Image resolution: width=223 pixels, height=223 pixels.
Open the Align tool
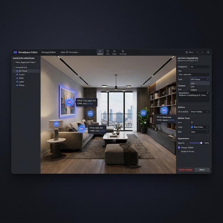pyautogui.click(x=115, y=52)
